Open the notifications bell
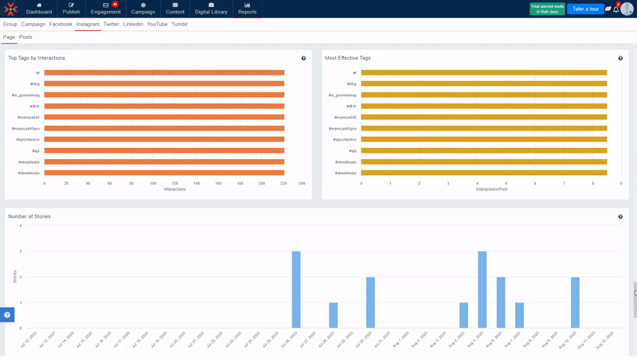The image size is (637, 358). (x=616, y=9)
